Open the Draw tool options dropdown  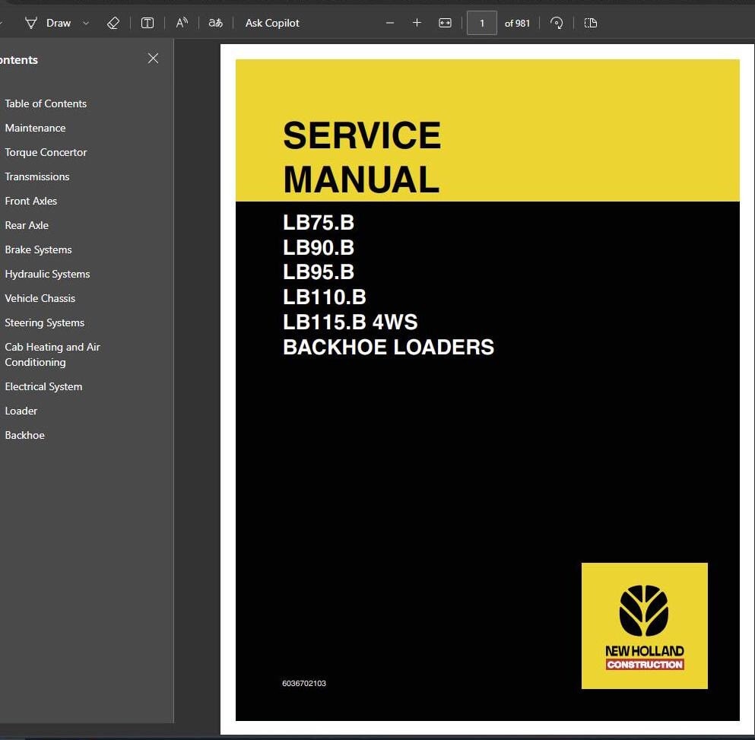pos(86,23)
